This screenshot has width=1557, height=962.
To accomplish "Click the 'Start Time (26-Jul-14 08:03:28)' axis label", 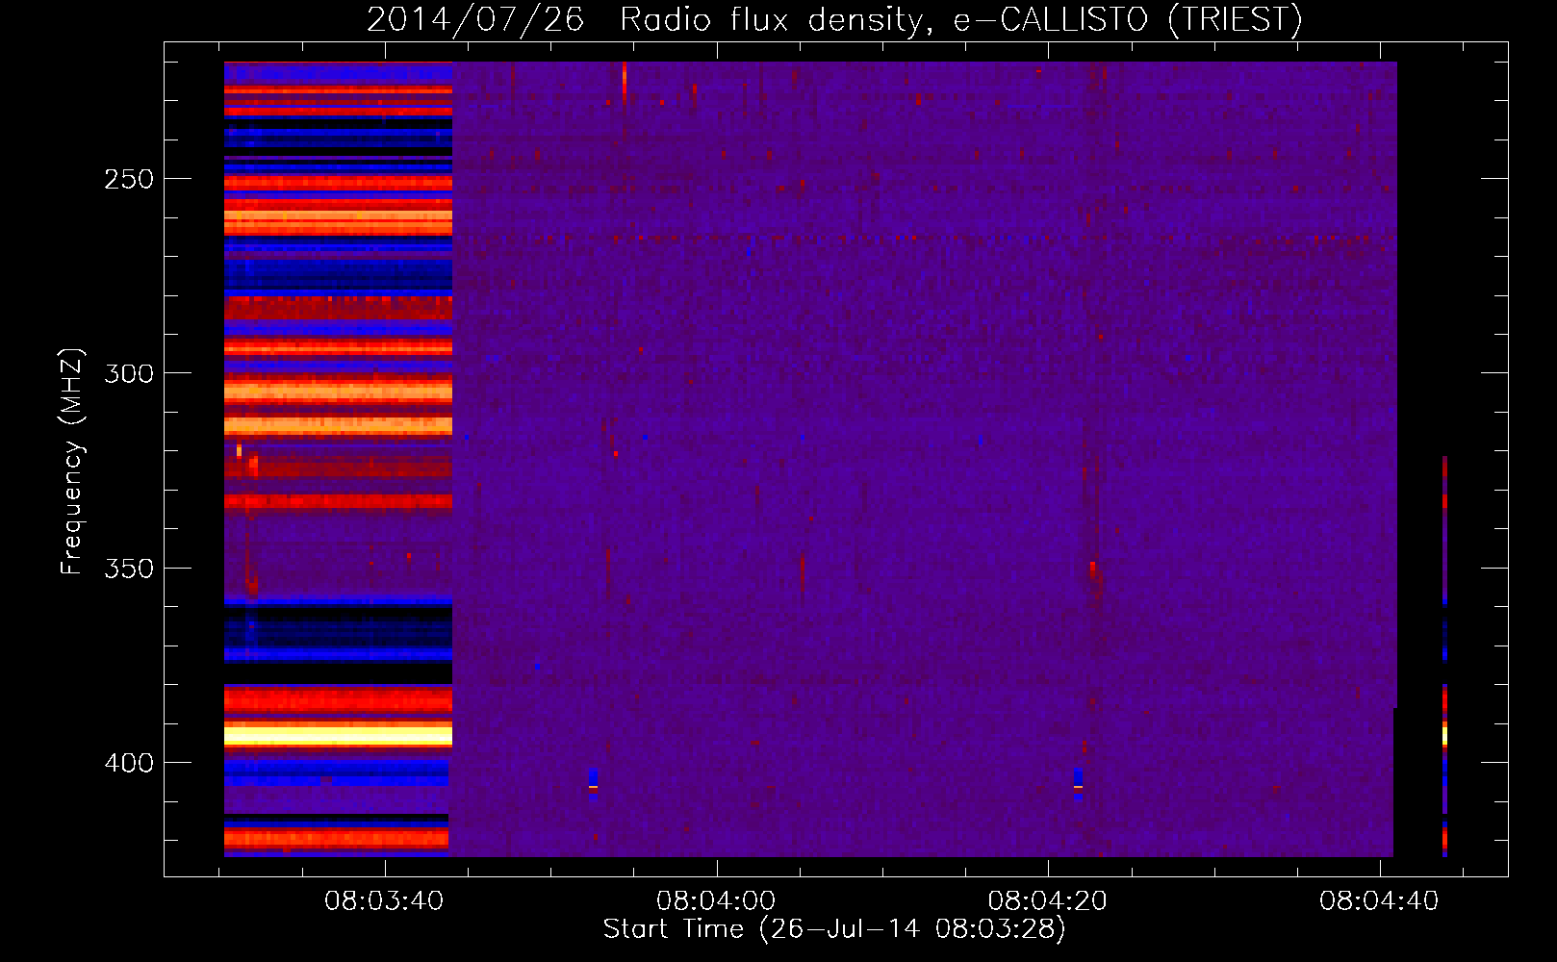I will [x=834, y=929].
